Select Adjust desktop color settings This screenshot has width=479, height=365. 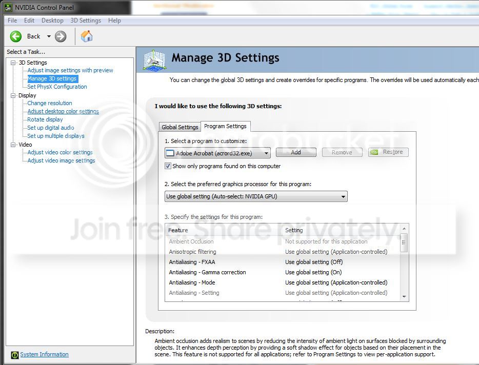pyautogui.click(x=63, y=111)
